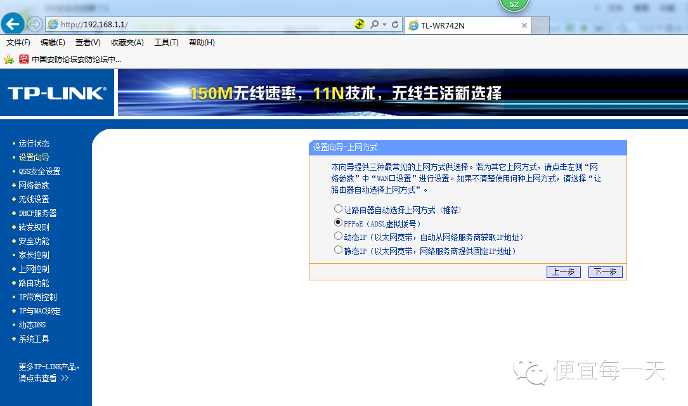Expand 网络参数 in the sidebar
This screenshot has height=406, width=688.
pos(34,186)
